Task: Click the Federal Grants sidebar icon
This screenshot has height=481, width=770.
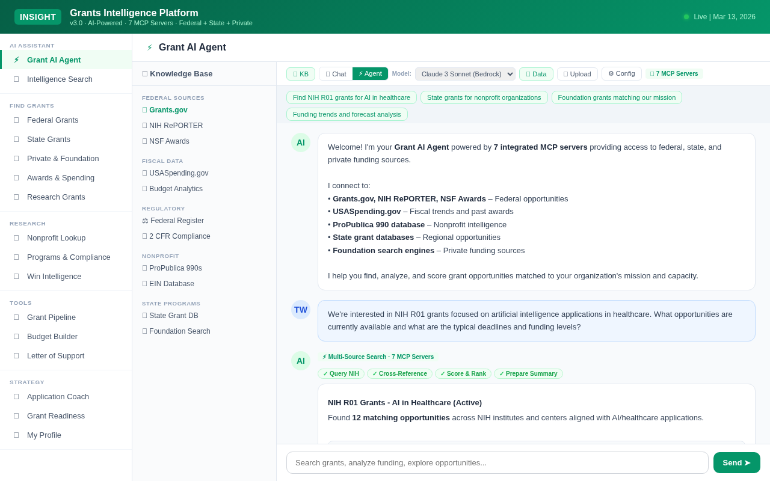Action: [16, 120]
